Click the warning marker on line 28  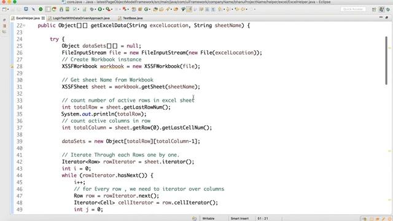click(x=12, y=66)
